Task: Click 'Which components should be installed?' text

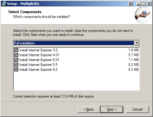Action: tap(42, 17)
